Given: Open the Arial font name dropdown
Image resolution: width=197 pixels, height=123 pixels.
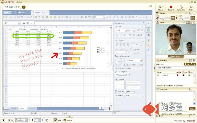Looking at the screenshot, I should pos(126,30).
